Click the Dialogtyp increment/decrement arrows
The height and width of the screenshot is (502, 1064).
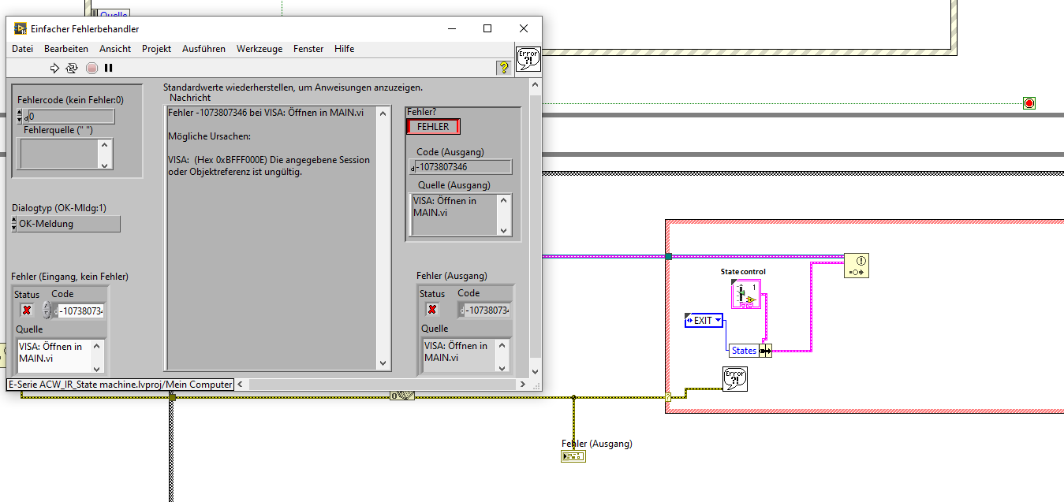click(x=14, y=224)
